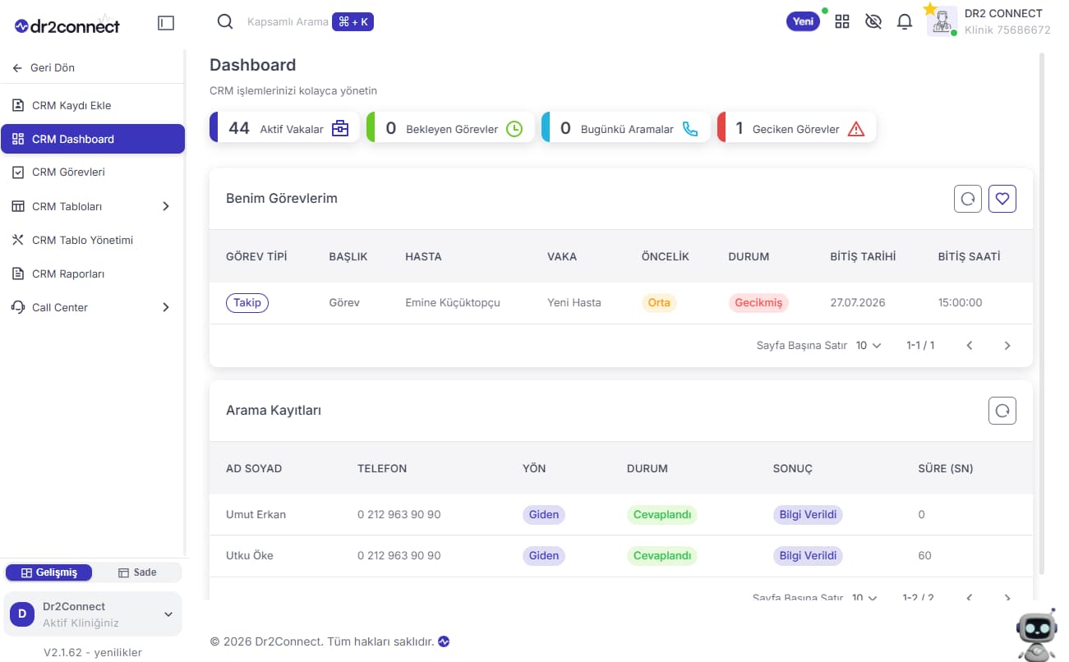Image resolution: width=1069 pixels, height=662 pixels.
Task: Toggle the sidebar collapse icon
Action: click(x=166, y=23)
